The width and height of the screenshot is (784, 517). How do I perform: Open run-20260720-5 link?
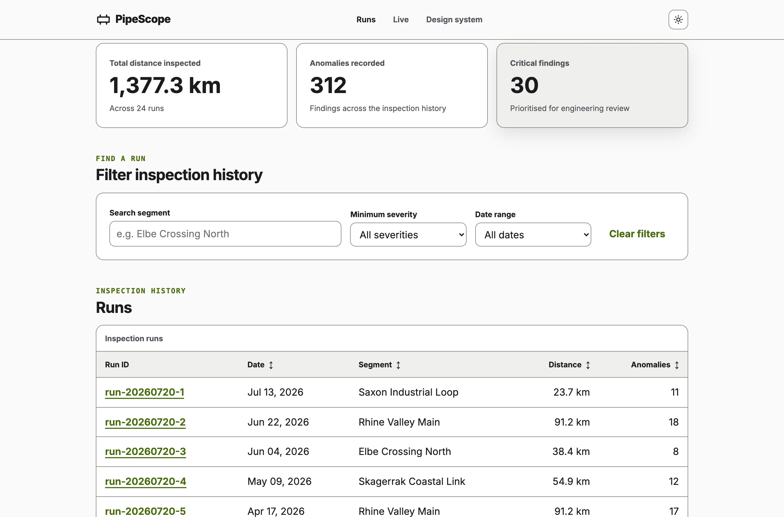point(145,511)
